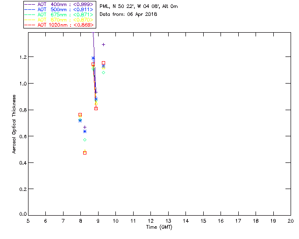Click the x-axis tick label '16'
This screenshot has width=299, height=239.
pyautogui.click(x=221, y=221)
